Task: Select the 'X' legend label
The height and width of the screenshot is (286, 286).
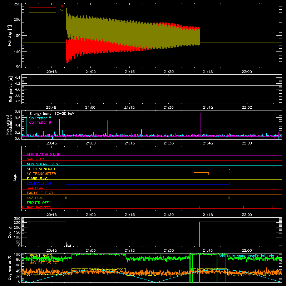Action: 62,6
